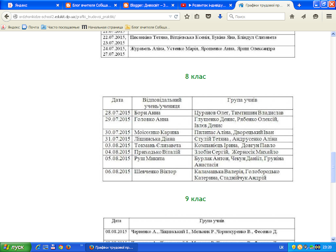Image resolution: width=336 pixels, height=252 pixels.
Task: Open the downloads arrow icon
Action: click(x=220, y=16)
